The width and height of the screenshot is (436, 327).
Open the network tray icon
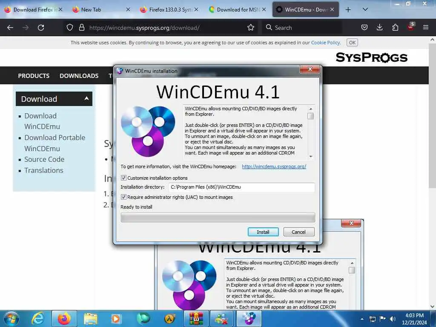[372, 319]
